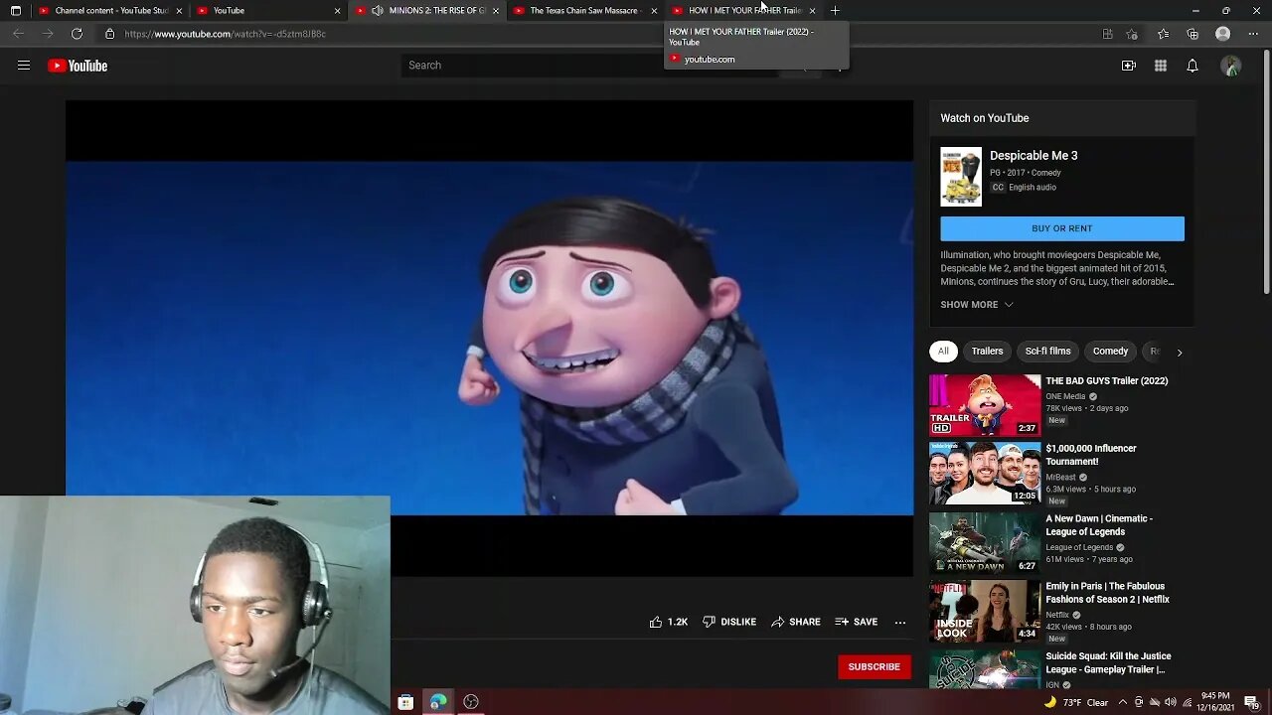Like the video with thumbs up

point(669,622)
